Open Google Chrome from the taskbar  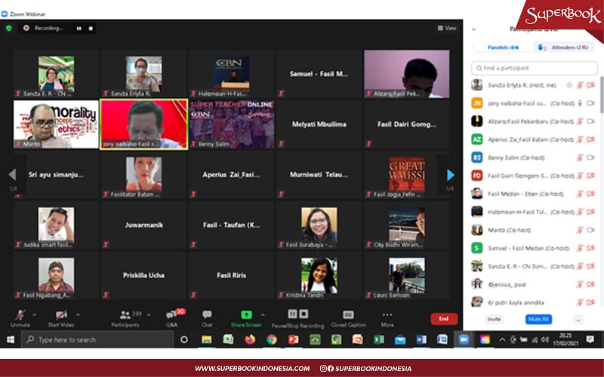pos(272,340)
